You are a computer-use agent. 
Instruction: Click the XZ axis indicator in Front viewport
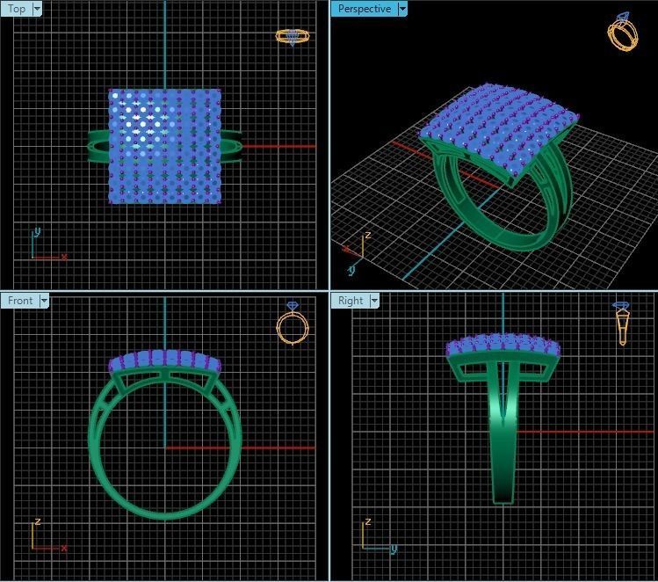coord(48,535)
